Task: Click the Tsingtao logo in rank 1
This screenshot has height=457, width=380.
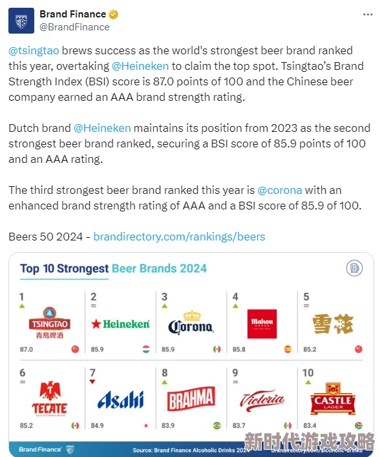Action: [50, 323]
